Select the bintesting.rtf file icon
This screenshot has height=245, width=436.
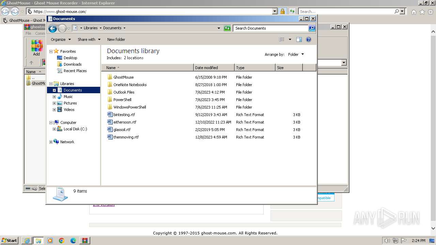110,115
